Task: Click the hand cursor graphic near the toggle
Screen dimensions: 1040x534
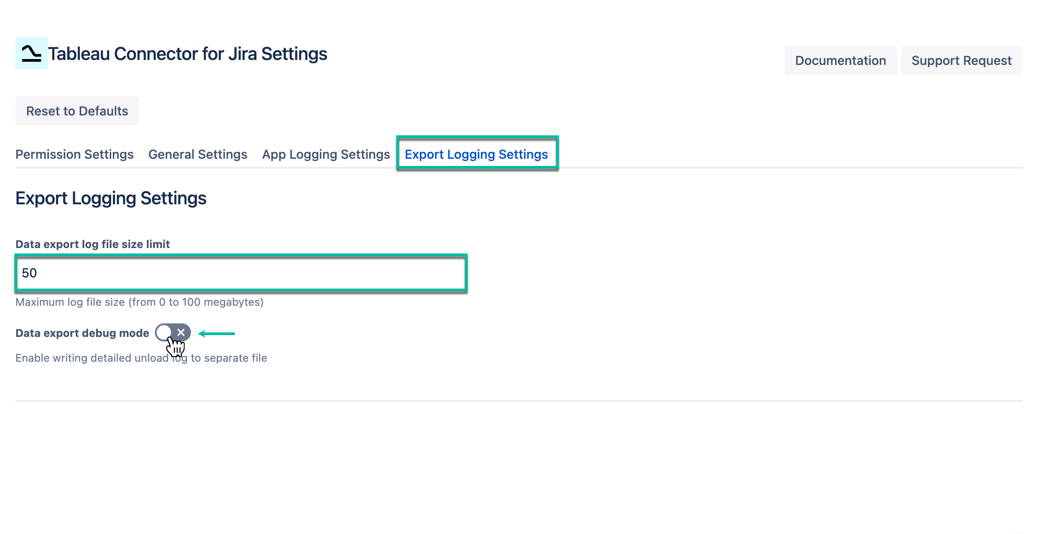Action: pos(176,346)
